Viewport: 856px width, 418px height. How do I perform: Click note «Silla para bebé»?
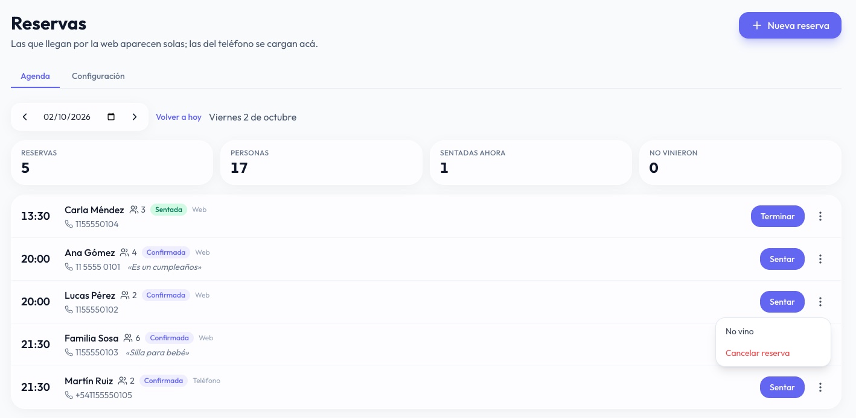pos(158,352)
